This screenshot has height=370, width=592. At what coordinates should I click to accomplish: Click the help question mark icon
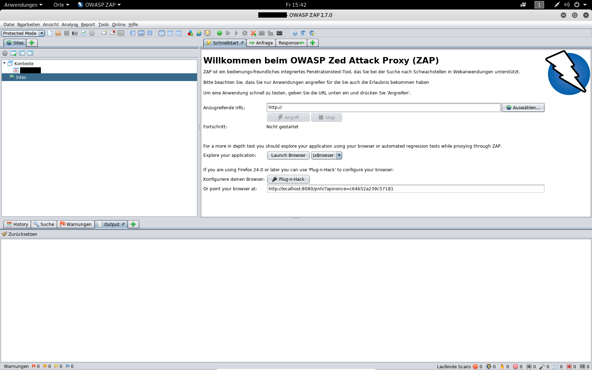coord(295,33)
